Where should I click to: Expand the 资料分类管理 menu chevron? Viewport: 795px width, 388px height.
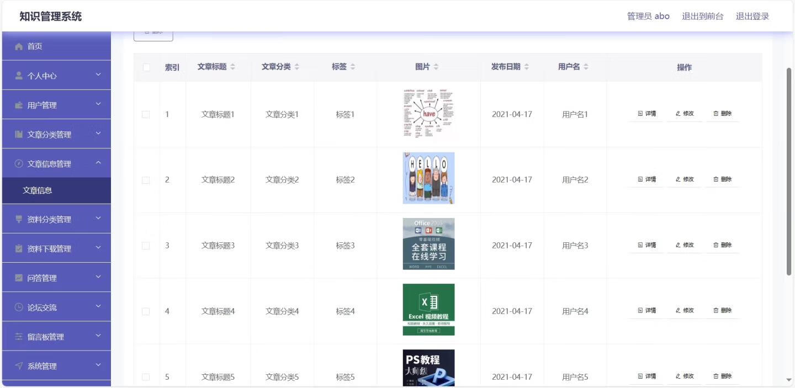98,219
